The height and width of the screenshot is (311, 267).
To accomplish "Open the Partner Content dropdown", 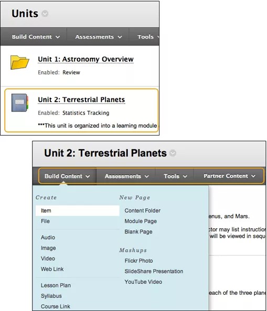I will [229, 176].
